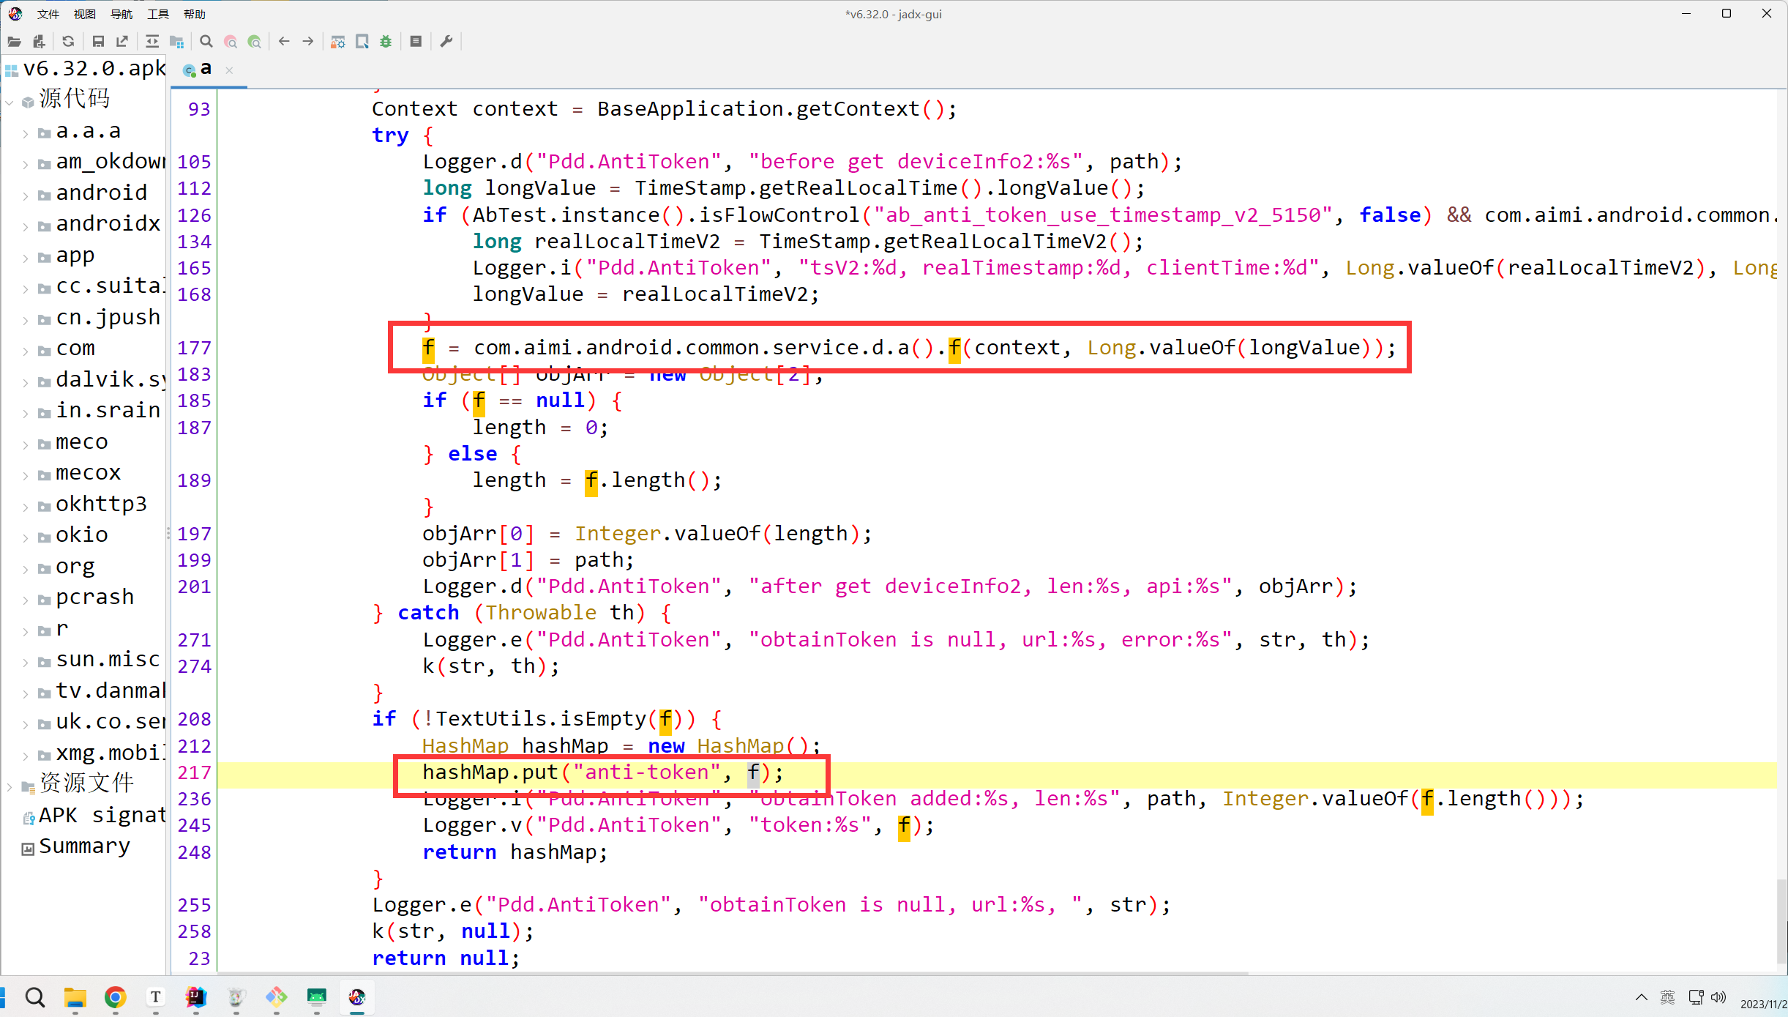Click the TextUtils.isEmpty call

coord(540,720)
